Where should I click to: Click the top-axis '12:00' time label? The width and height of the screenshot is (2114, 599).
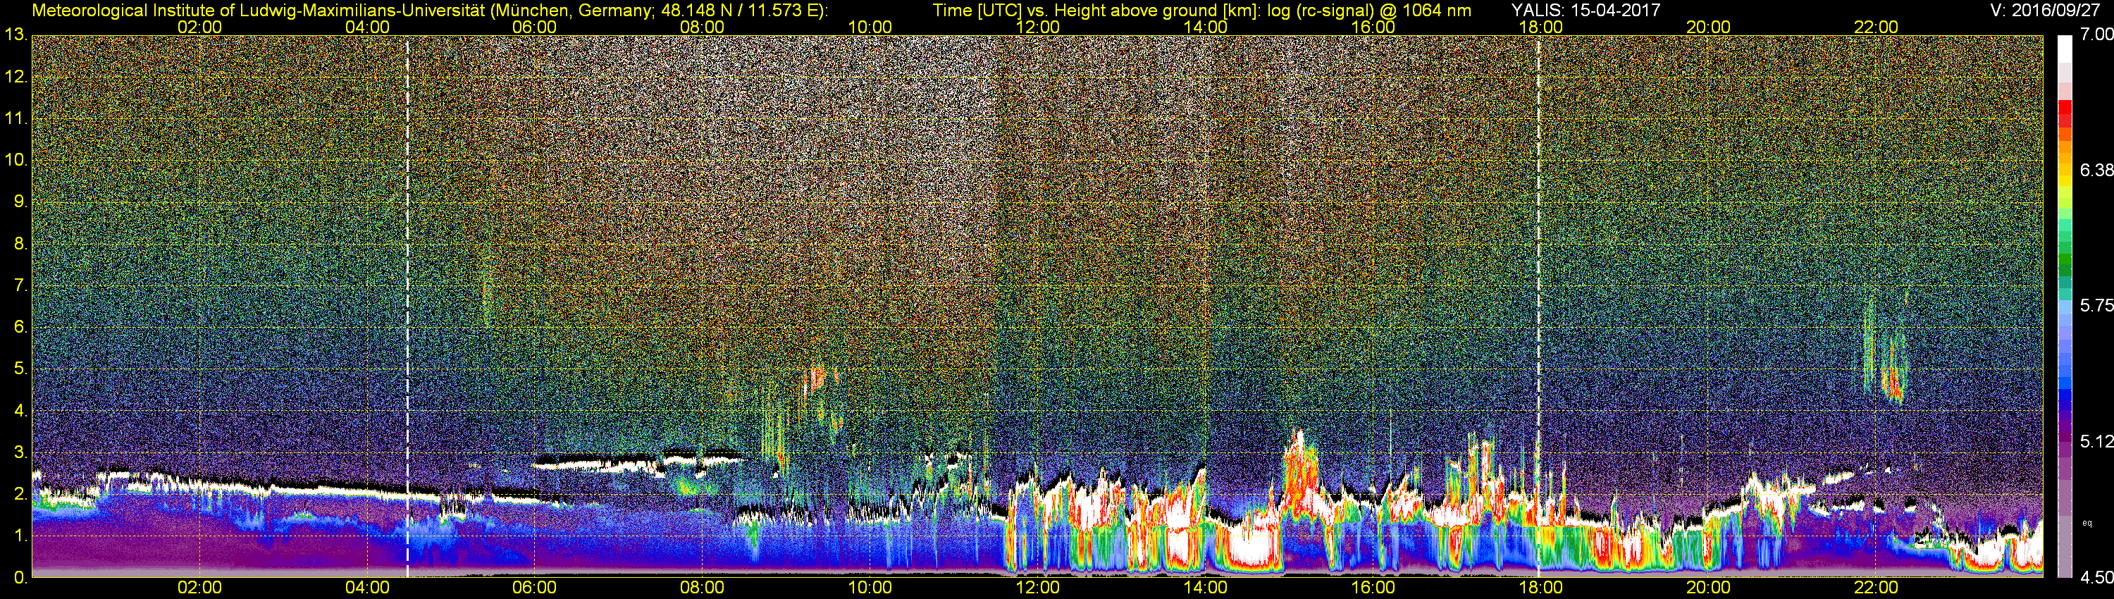pyautogui.click(x=1037, y=27)
